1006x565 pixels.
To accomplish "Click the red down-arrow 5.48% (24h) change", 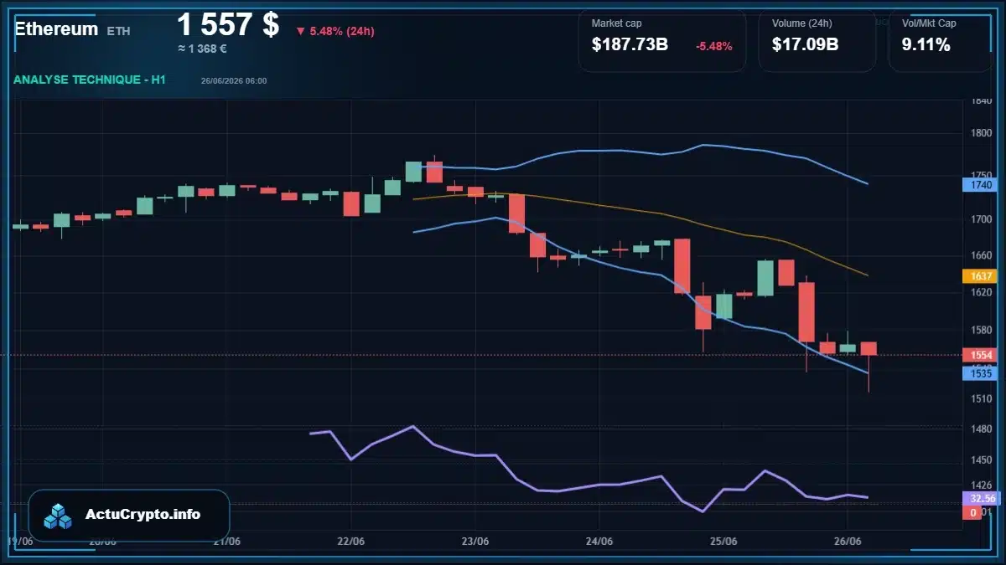I will 334,31.
